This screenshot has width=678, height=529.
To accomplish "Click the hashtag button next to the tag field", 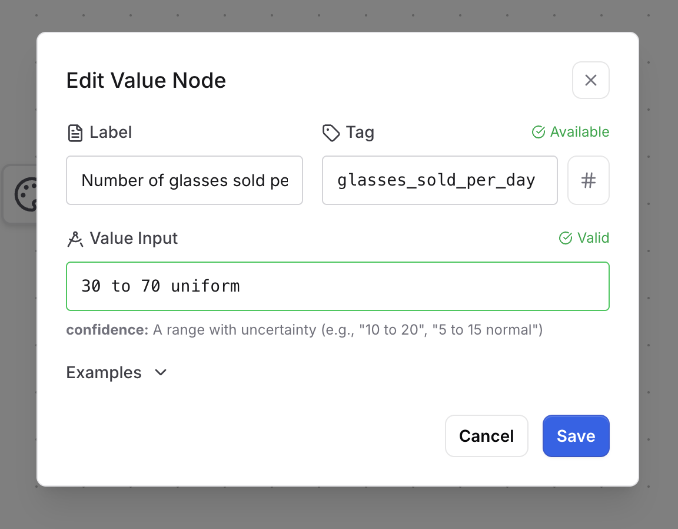I will (588, 180).
